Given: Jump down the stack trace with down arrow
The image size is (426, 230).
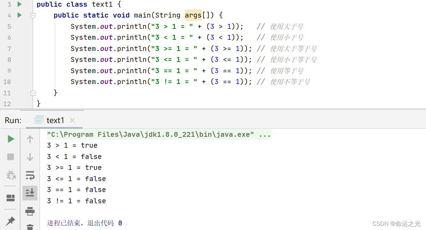Looking at the screenshot, I should click(30, 157).
